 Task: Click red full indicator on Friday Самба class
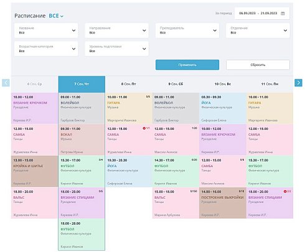tap(144, 128)
